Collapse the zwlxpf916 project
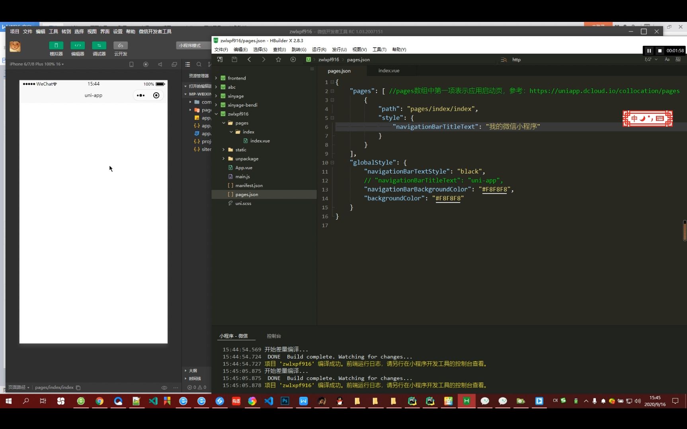Screen dimensions: 687x429 tap(216, 114)
